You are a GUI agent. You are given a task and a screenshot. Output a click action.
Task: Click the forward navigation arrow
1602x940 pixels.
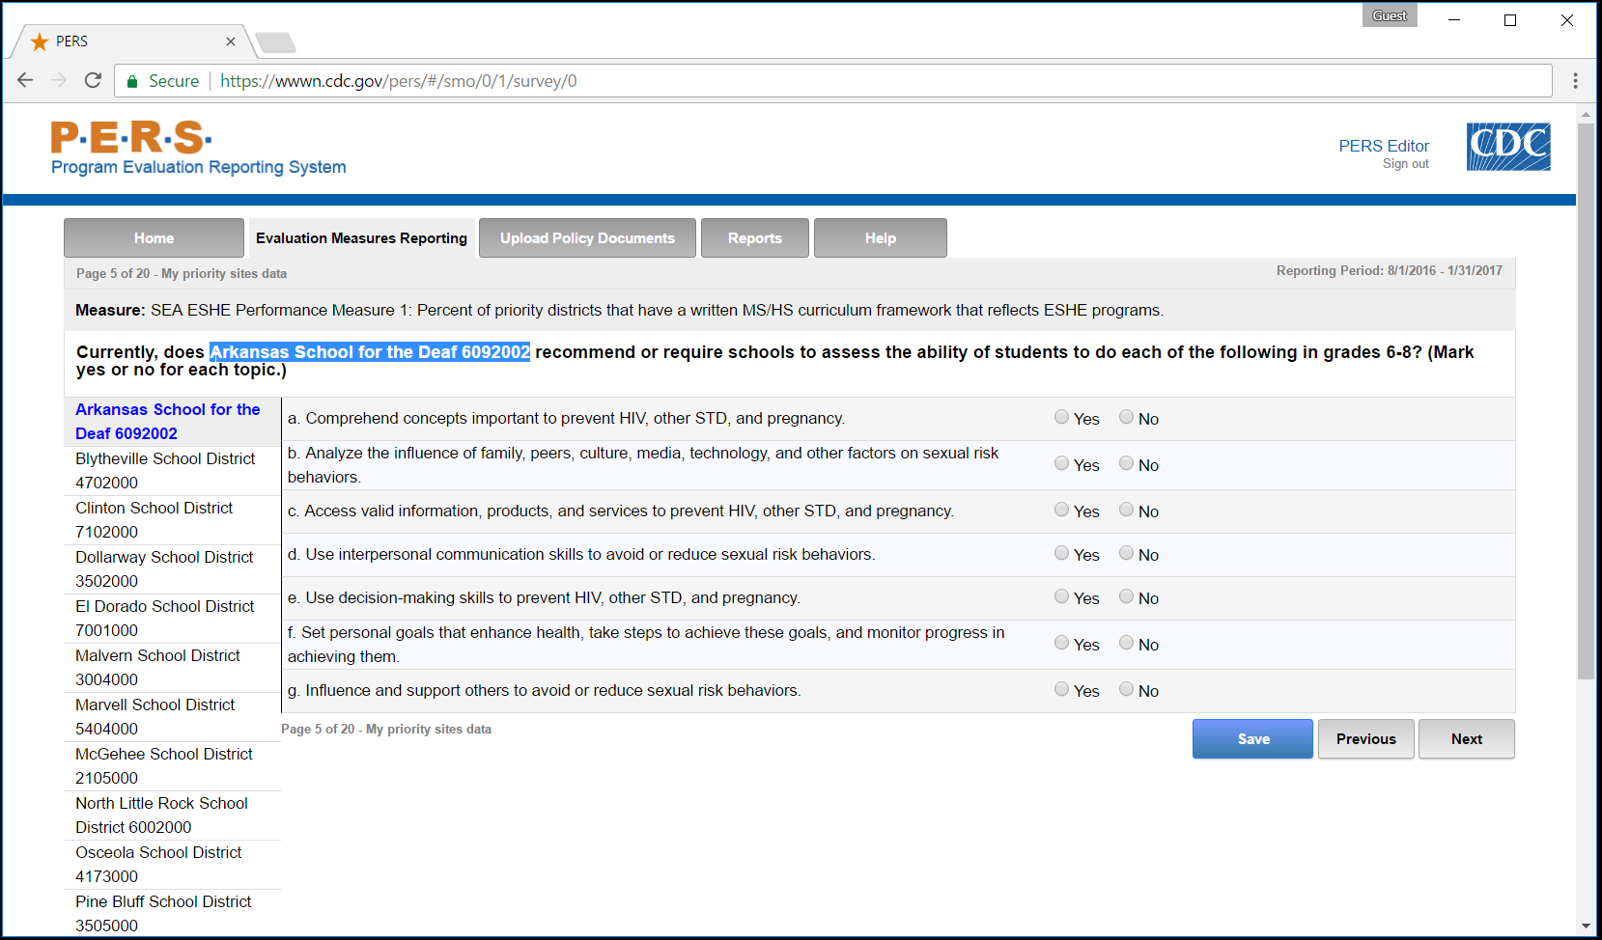tap(59, 80)
